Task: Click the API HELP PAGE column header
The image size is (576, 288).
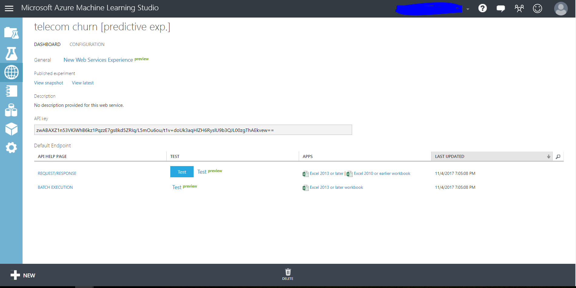Action: tap(52, 156)
